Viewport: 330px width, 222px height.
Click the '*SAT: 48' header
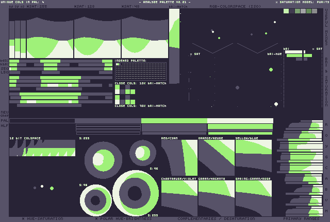130,7
